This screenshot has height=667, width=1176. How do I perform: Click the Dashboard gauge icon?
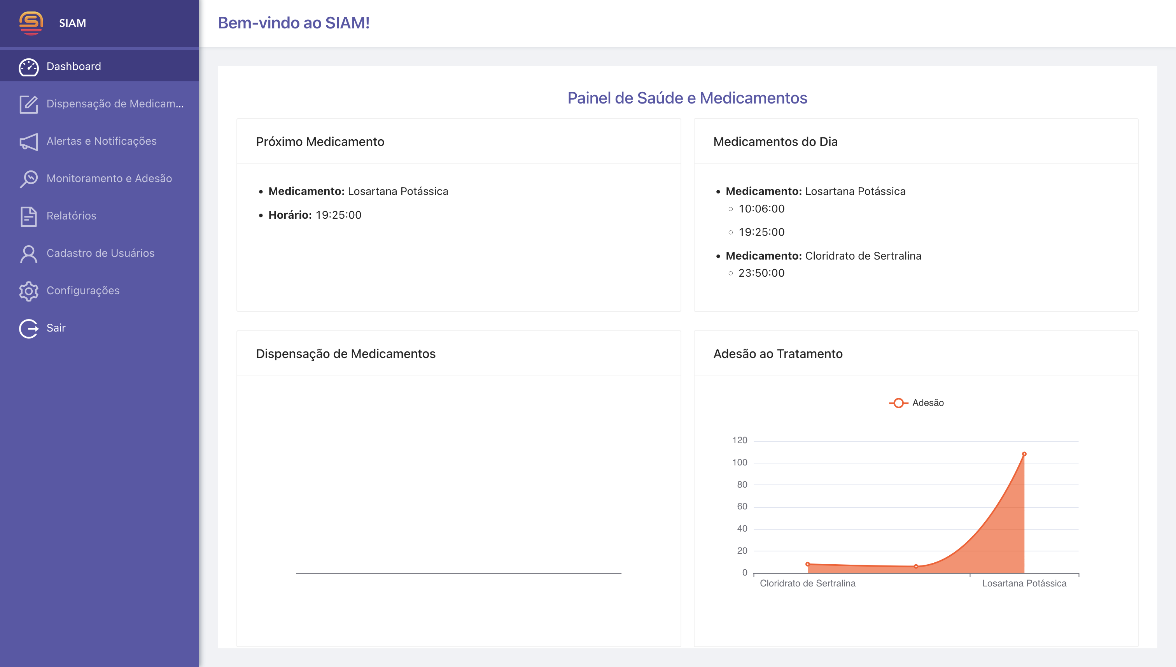(x=28, y=67)
